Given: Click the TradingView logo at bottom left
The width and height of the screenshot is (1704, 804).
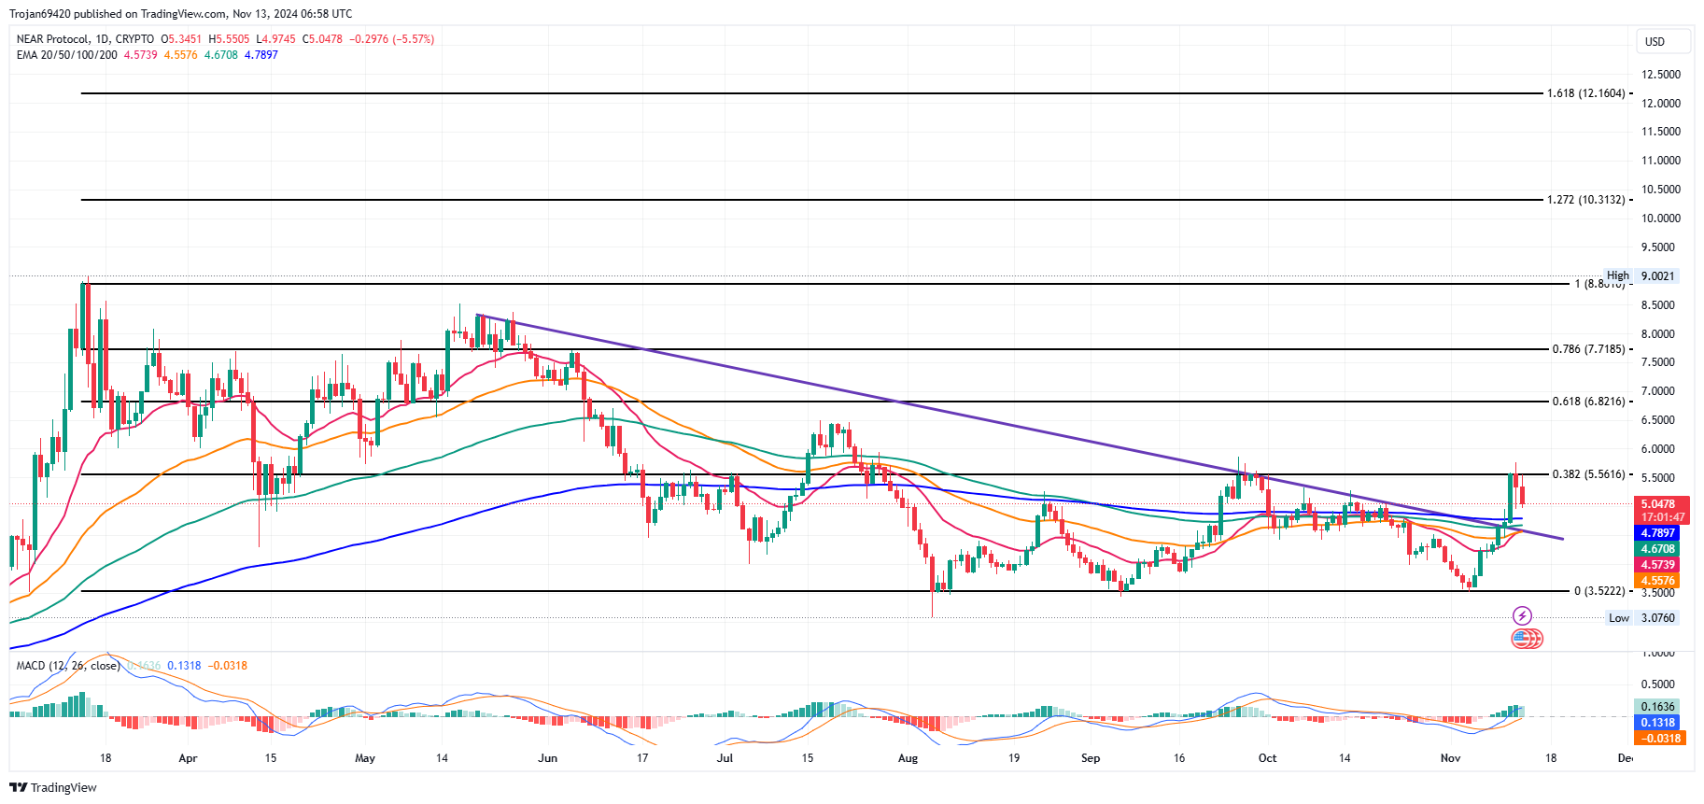Looking at the screenshot, I should (53, 787).
